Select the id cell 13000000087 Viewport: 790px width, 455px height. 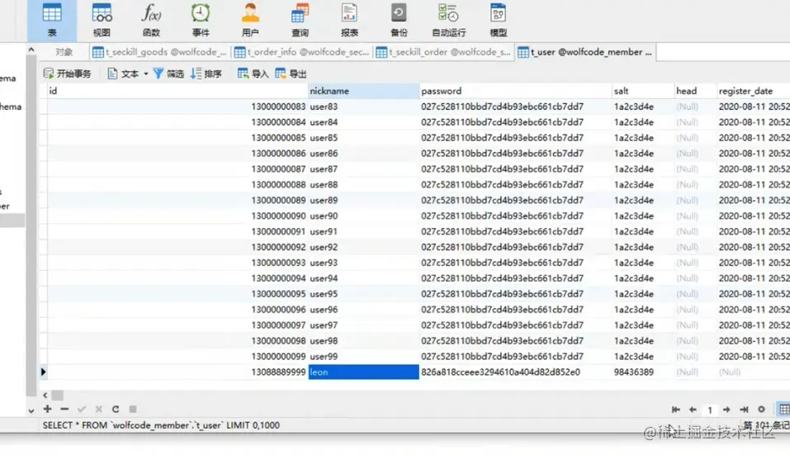177,168
